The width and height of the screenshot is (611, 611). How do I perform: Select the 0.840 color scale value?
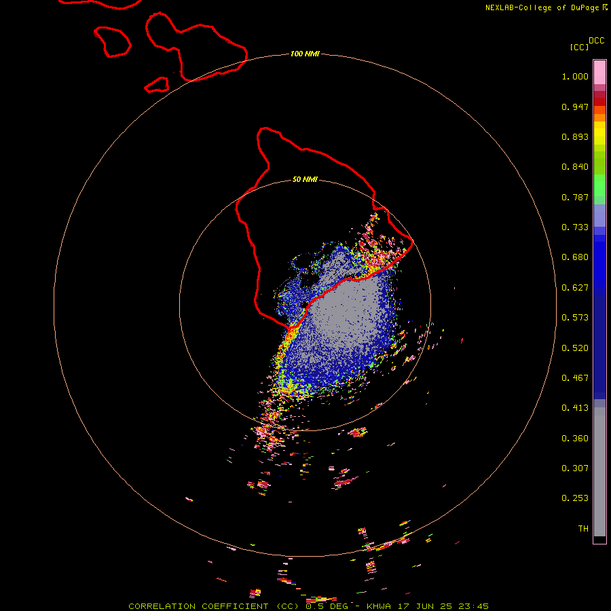[x=575, y=167]
